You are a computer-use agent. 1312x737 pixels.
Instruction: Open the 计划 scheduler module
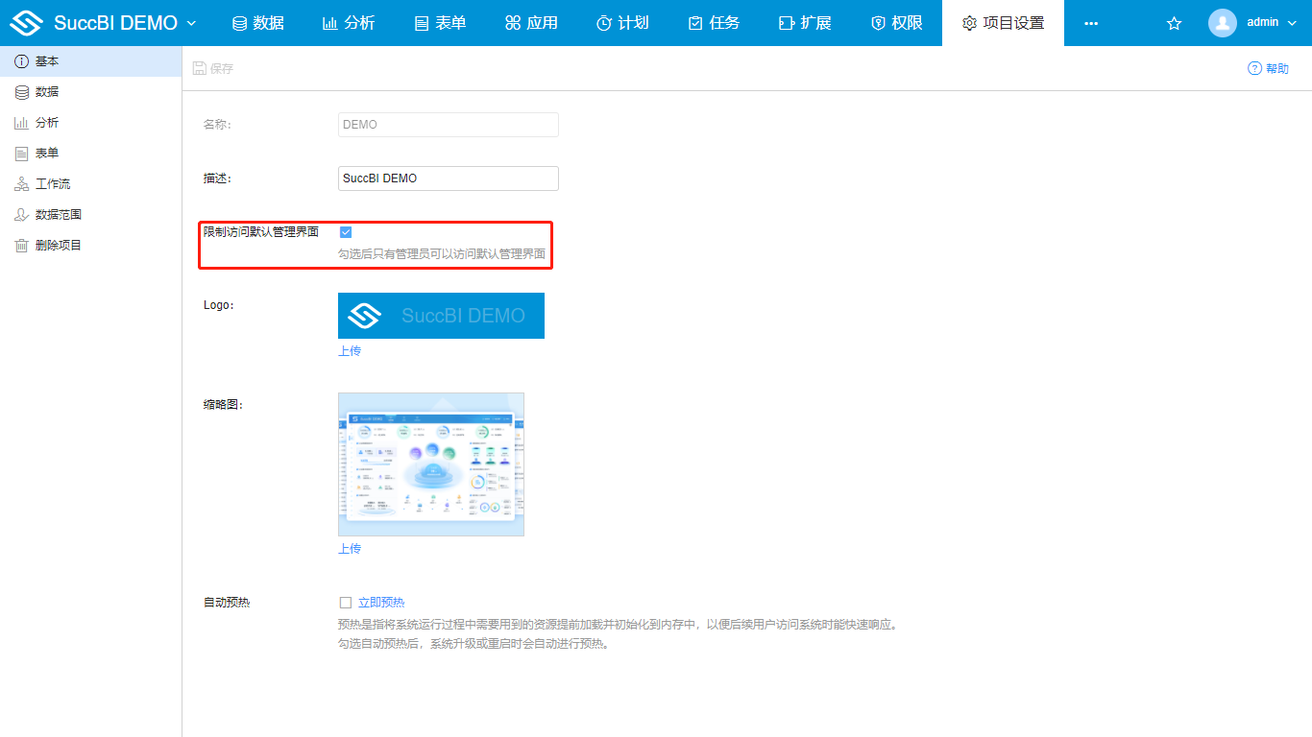(x=622, y=22)
